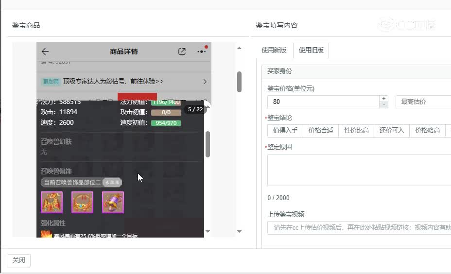Click the 上传鉴宝视频 link input field
The image size is (451, 274).
[359, 228]
